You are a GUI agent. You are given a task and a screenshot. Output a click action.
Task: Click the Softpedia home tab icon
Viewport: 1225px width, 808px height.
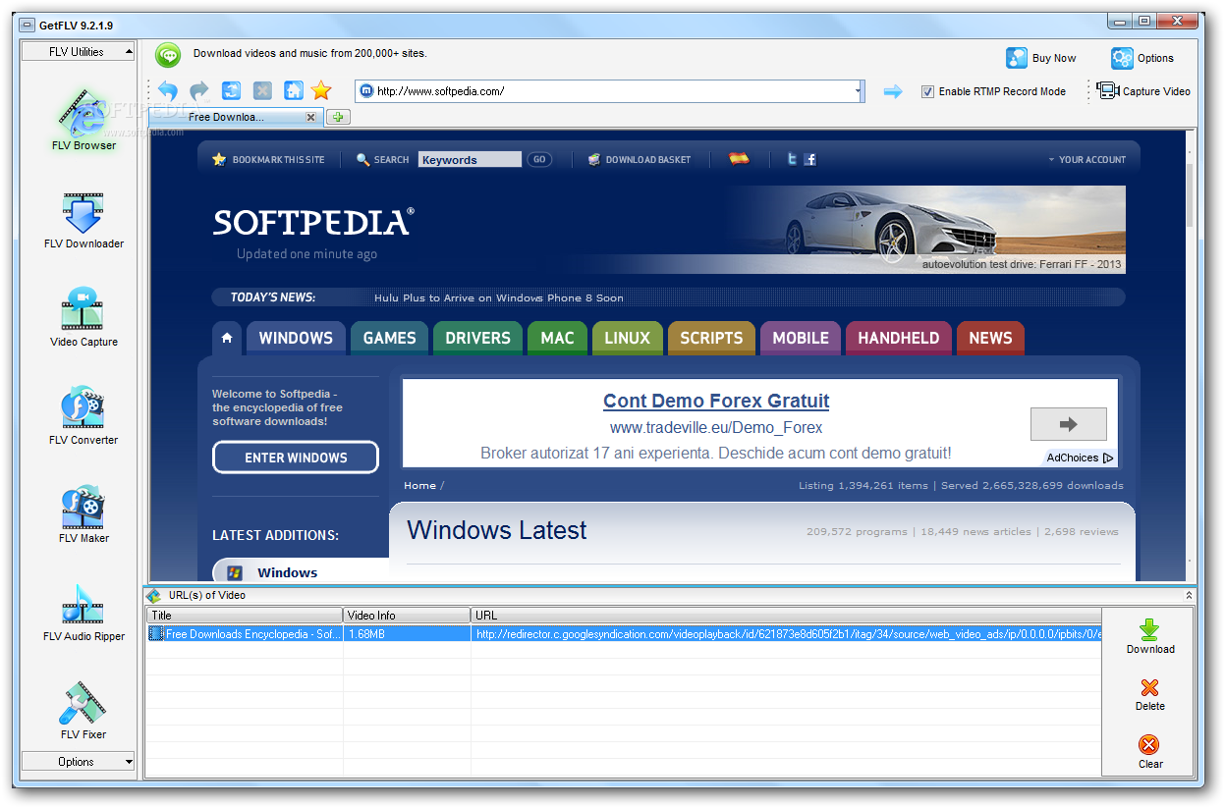tap(227, 338)
